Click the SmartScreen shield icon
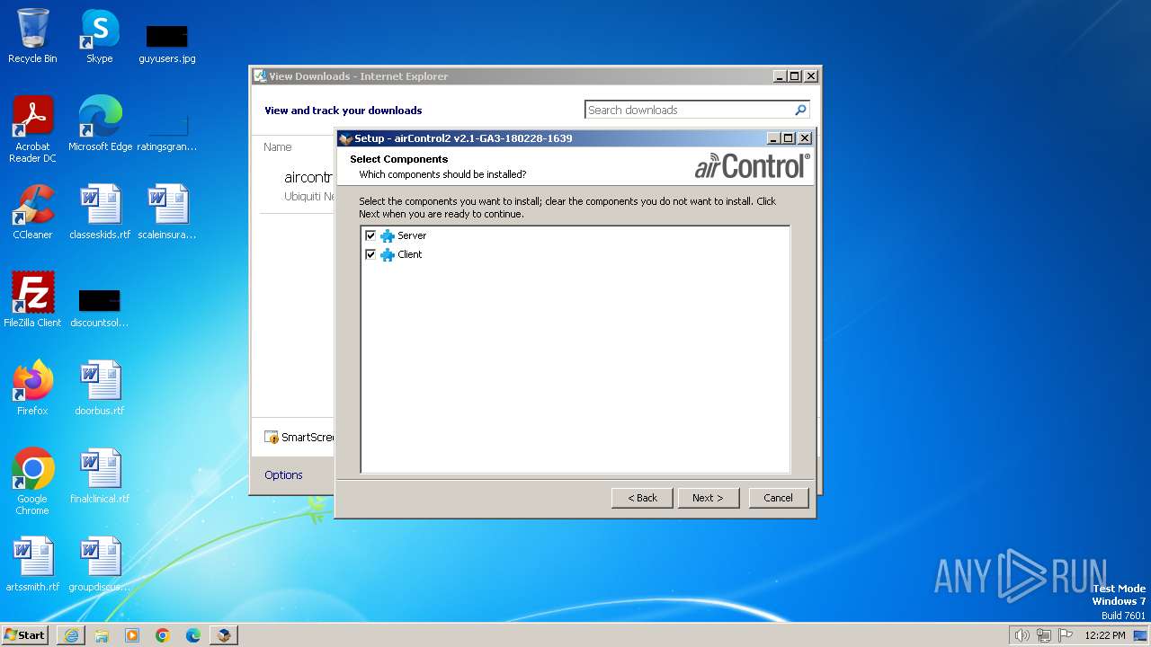Image resolution: width=1151 pixels, height=647 pixels. [272, 438]
